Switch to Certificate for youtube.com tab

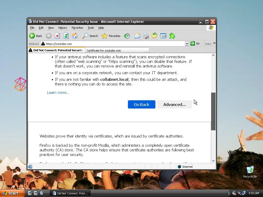117,51
